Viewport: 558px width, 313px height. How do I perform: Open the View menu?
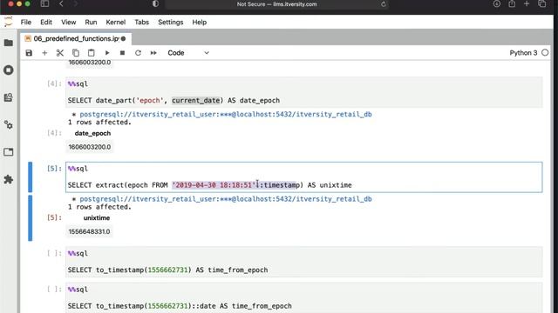68,22
